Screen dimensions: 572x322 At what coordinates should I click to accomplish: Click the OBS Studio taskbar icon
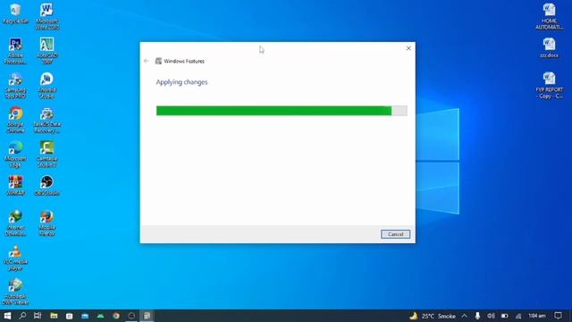tap(131, 316)
